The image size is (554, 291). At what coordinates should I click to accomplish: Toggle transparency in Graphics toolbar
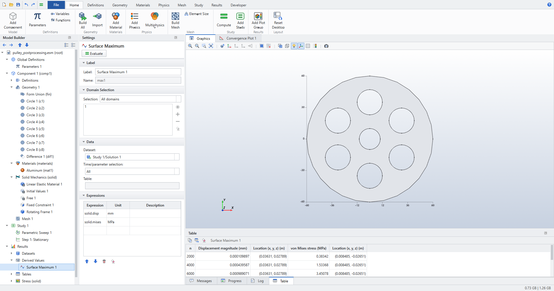pos(280,46)
